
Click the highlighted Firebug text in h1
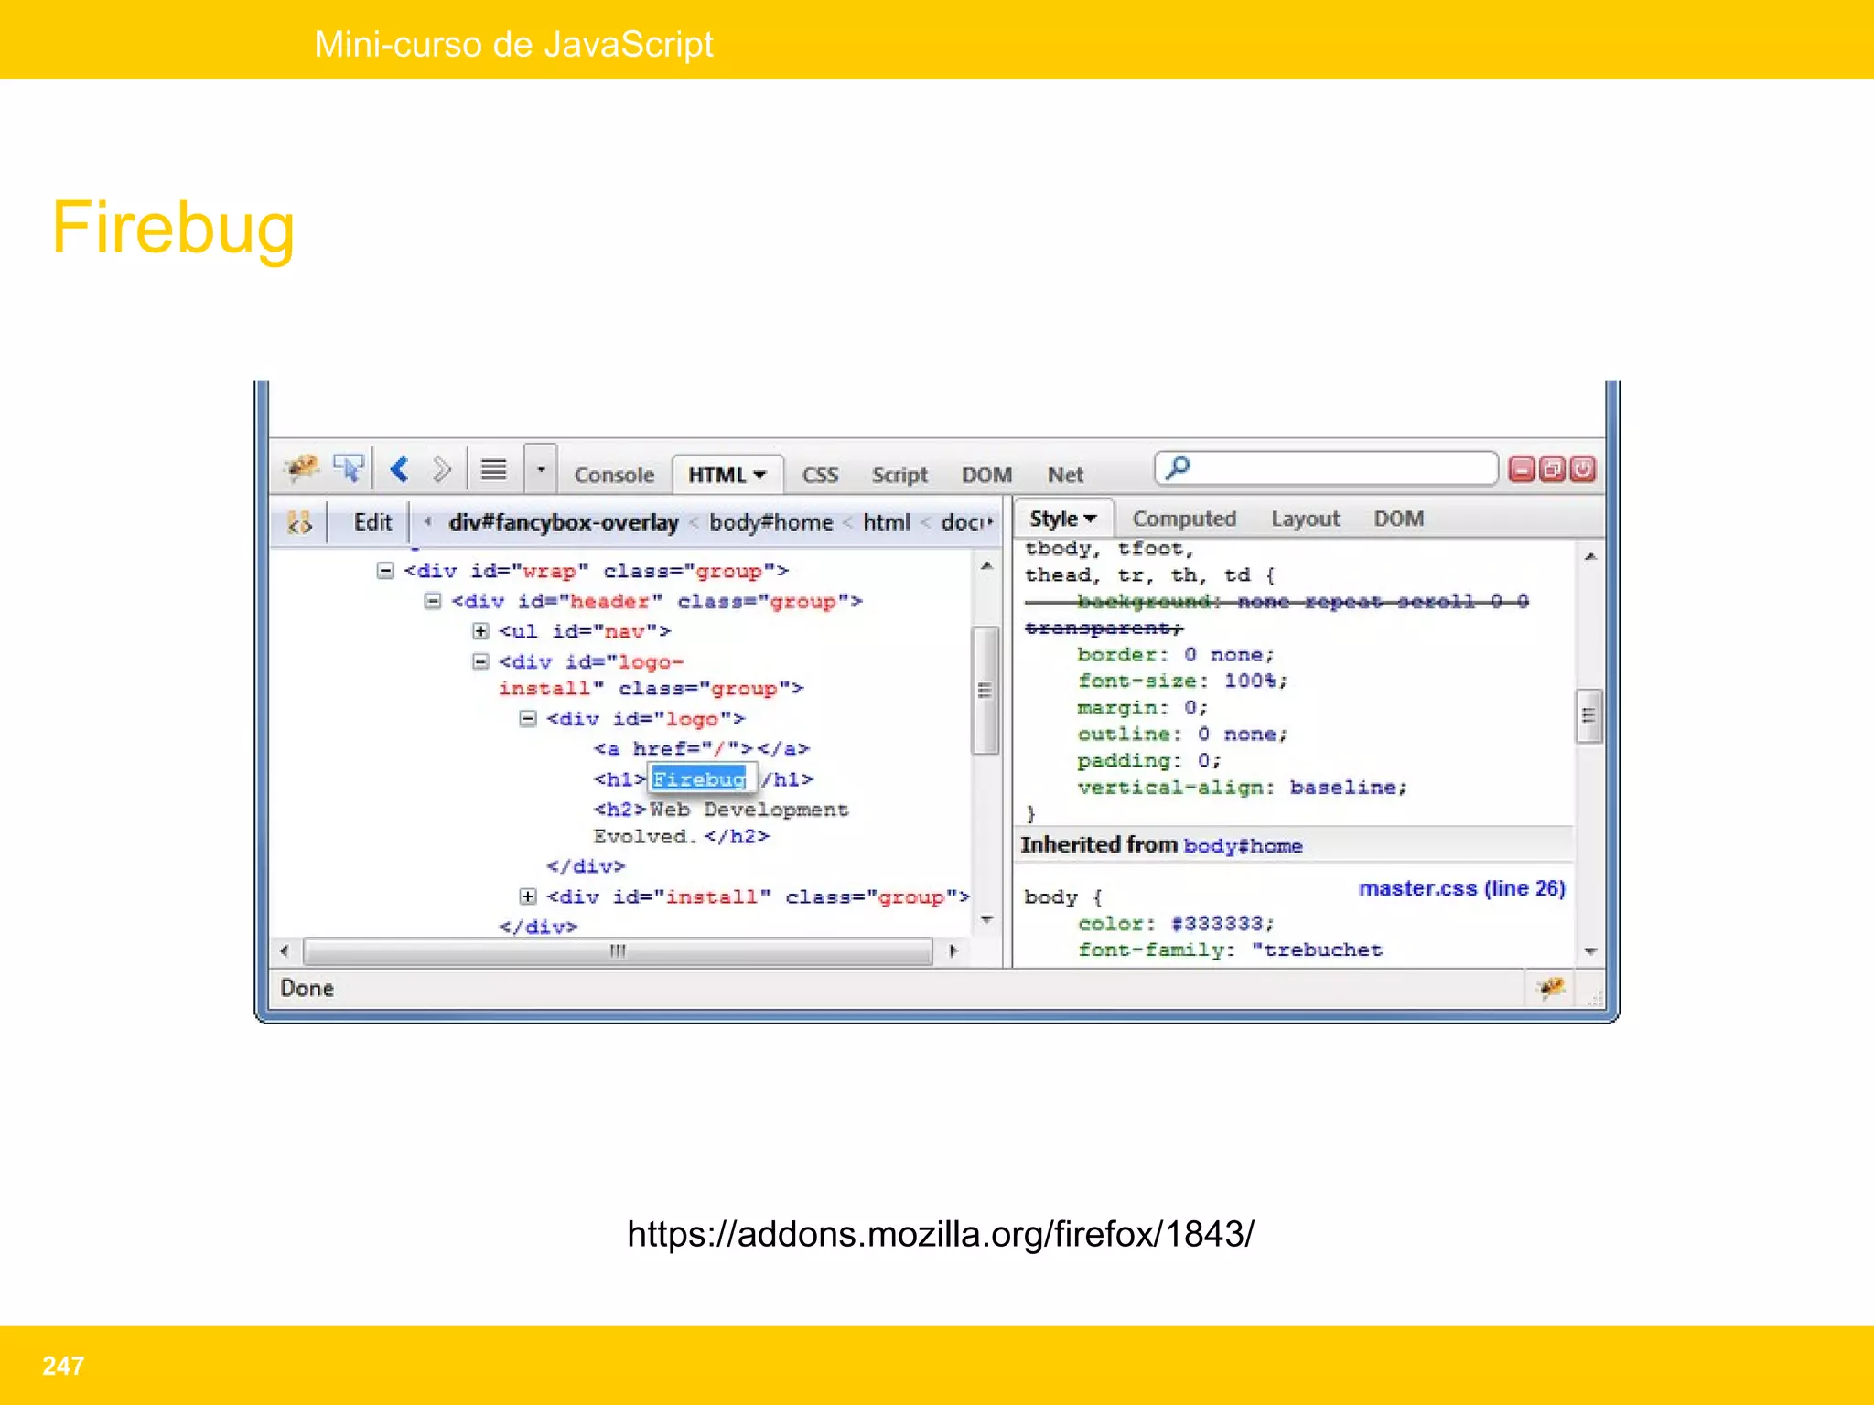coord(700,779)
